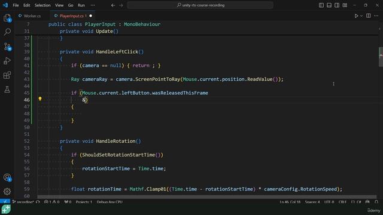Go back with the left arrow
Image resolution: width=383 pixels, height=215 pixels.
[x=113, y=5]
